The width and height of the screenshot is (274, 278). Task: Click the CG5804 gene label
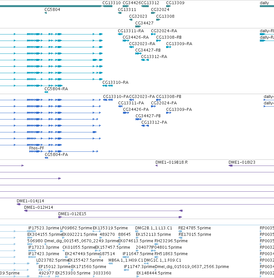click(x=52, y=10)
